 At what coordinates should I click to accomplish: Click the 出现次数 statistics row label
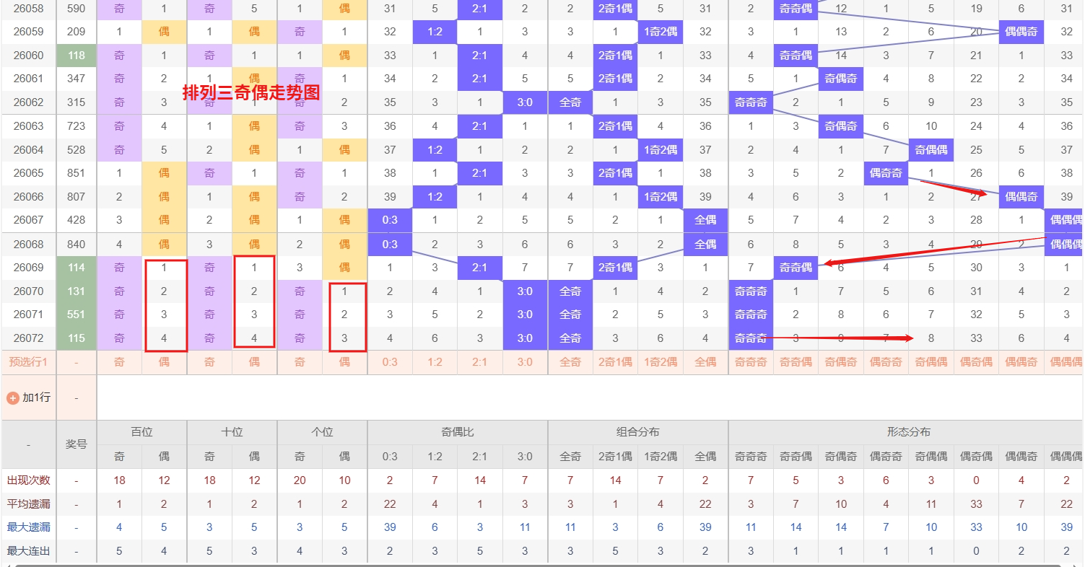pyautogui.click(x=28, y=480)
